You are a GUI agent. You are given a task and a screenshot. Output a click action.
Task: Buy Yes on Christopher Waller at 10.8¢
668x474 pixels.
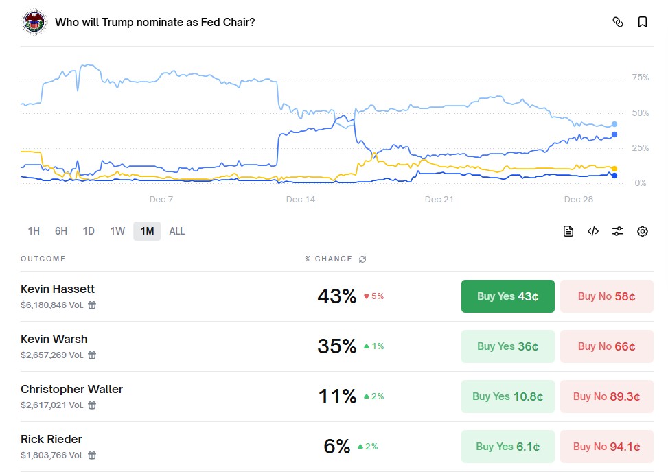tap(507, 396)
